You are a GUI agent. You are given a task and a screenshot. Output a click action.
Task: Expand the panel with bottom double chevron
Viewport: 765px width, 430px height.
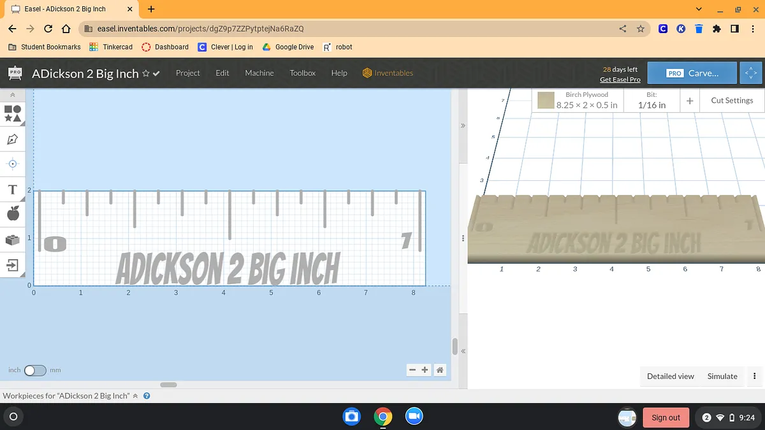coord(463,351)
